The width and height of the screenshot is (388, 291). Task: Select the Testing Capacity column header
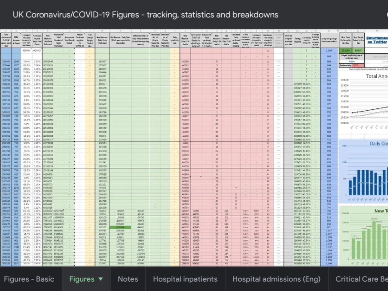(x=297, y=39)
